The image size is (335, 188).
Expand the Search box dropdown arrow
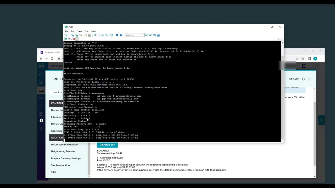(143, 35)
